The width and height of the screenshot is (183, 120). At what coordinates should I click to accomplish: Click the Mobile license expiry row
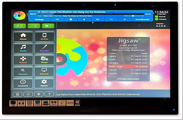click(x=128, y=73)
